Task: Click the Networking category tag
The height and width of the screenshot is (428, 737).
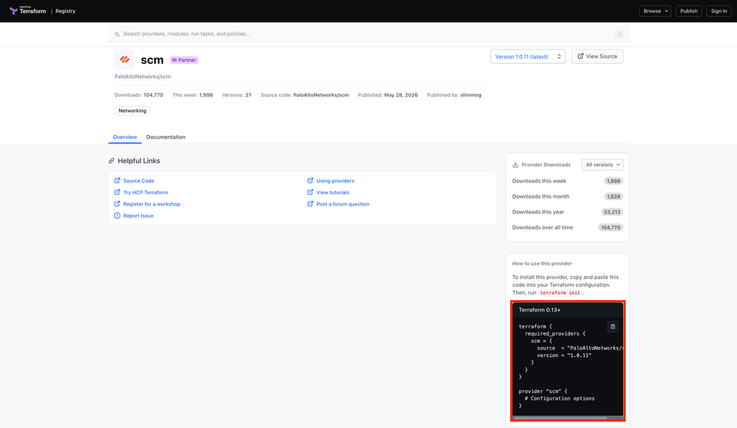Action: [x=132, y=111]
